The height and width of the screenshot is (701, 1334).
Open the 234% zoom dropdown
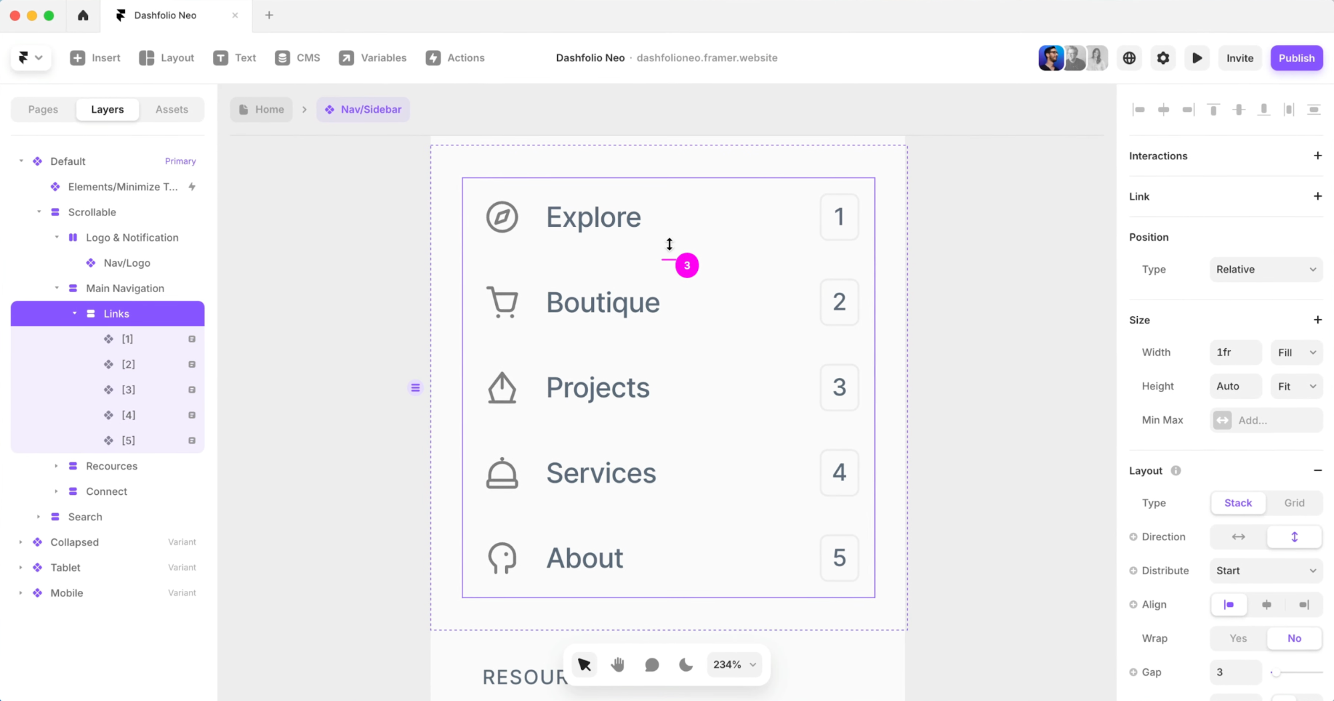click(x=734, y=664)
